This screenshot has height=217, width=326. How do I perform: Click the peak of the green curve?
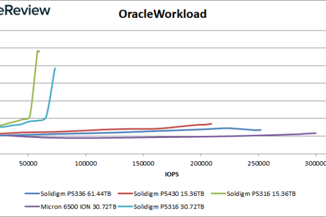[38, 51]
